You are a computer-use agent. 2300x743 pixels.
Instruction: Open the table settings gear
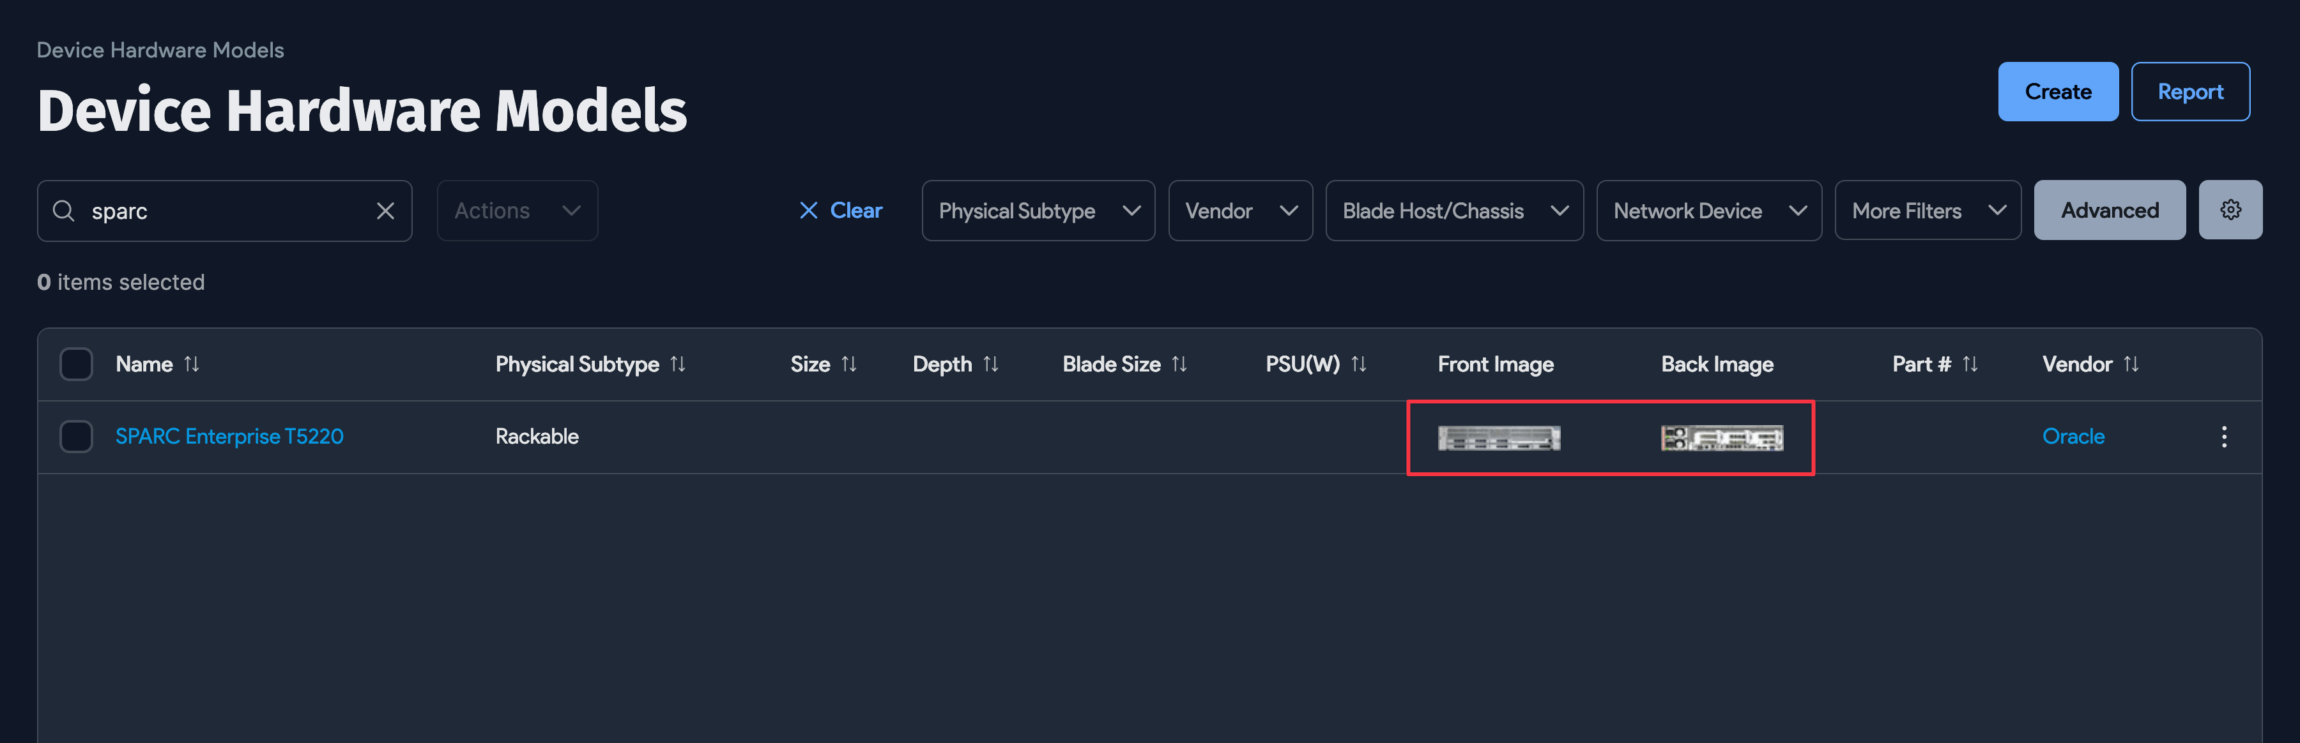coord(2230,209)
